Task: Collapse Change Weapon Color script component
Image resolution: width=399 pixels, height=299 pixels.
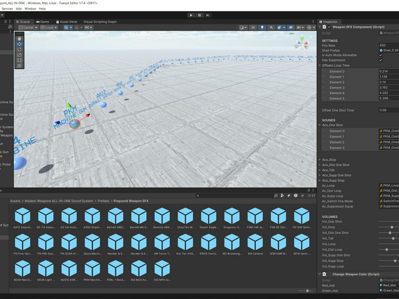Action: pos(320,274)
